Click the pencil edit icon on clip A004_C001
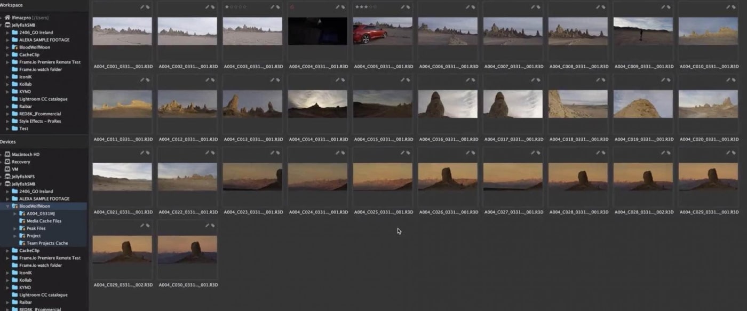This screenshot has width=747, height=311. (x=142, y=7)
